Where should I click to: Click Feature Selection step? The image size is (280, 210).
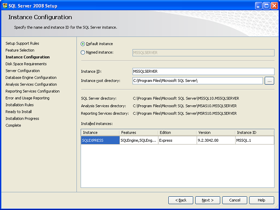pyautogui.click(x=20, y=50)
